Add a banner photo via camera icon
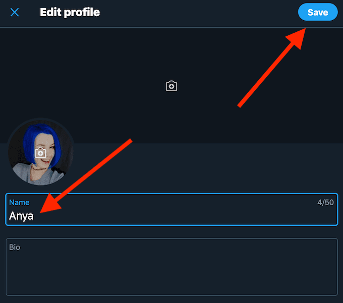343x303 pixels. point(171,86)
